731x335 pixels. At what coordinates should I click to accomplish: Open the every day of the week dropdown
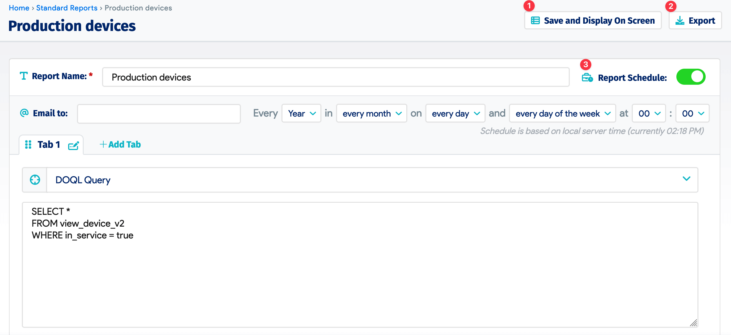tap(562, 113)
